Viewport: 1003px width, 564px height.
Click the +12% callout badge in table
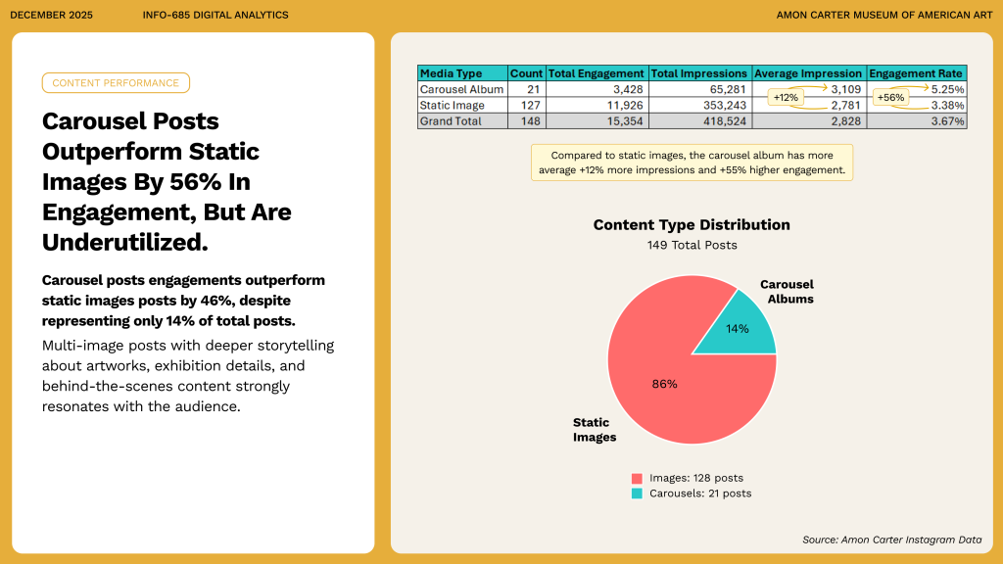coord(786,98)
